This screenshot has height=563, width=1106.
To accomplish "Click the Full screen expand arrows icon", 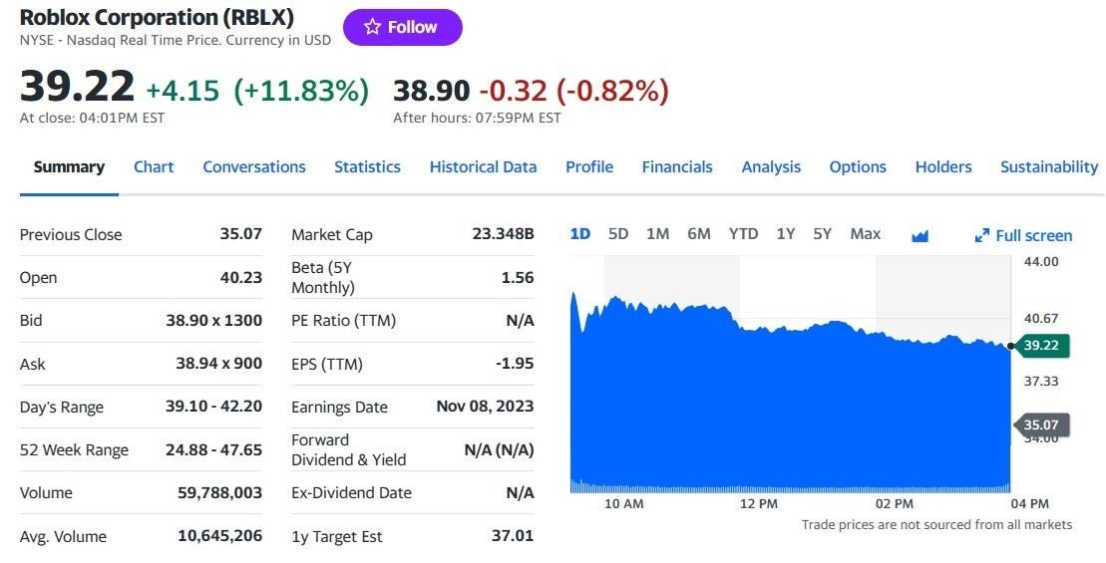I will pyautogui.click(x=982, y=235).
